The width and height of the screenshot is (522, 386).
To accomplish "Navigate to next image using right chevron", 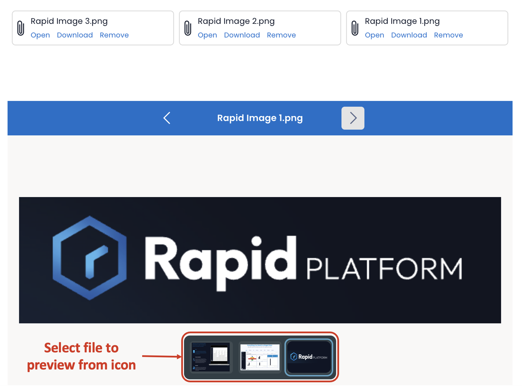I will click(x=353, y=118).
